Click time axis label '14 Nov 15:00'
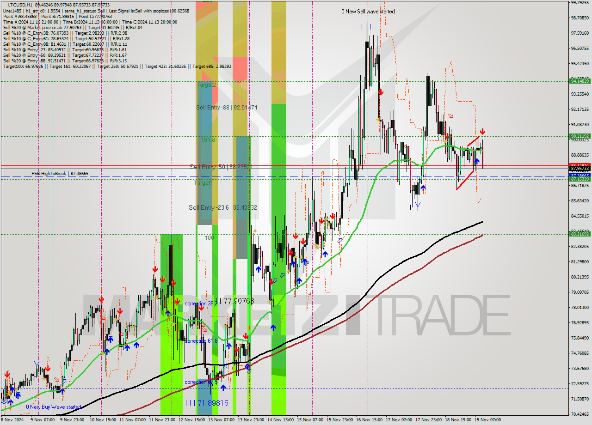592x425 pixels. point(280,420)
